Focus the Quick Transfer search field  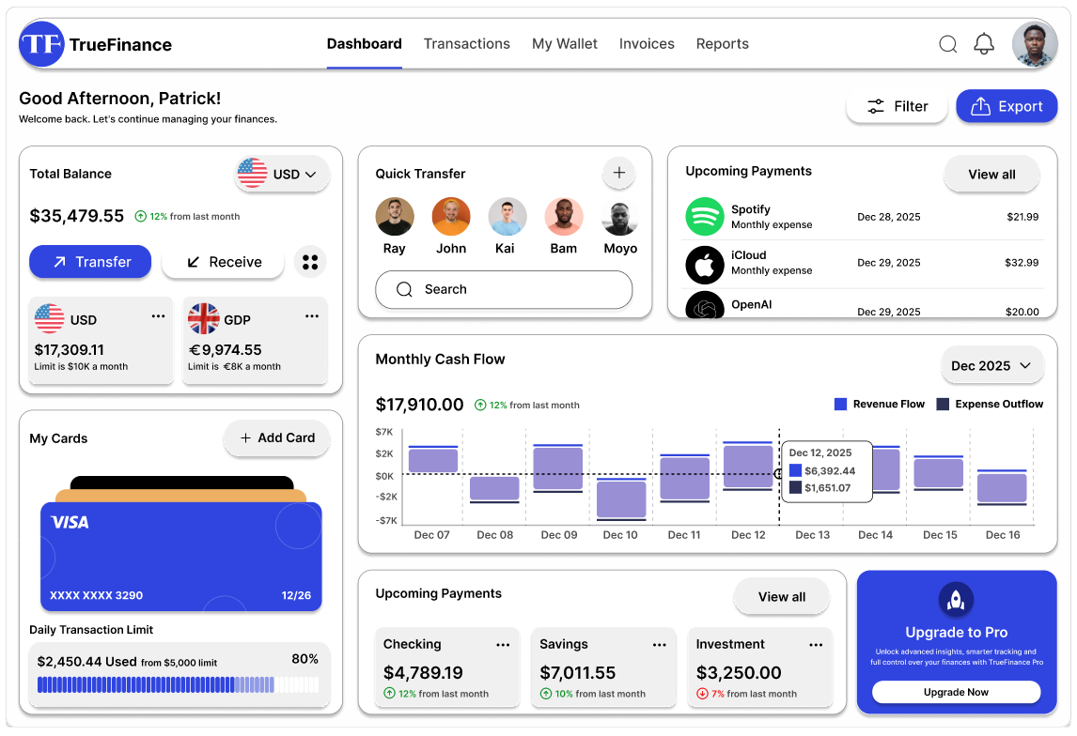(x=504, y=289)
